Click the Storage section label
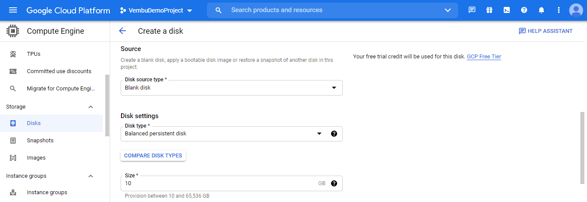 click(x=16, y=107)
